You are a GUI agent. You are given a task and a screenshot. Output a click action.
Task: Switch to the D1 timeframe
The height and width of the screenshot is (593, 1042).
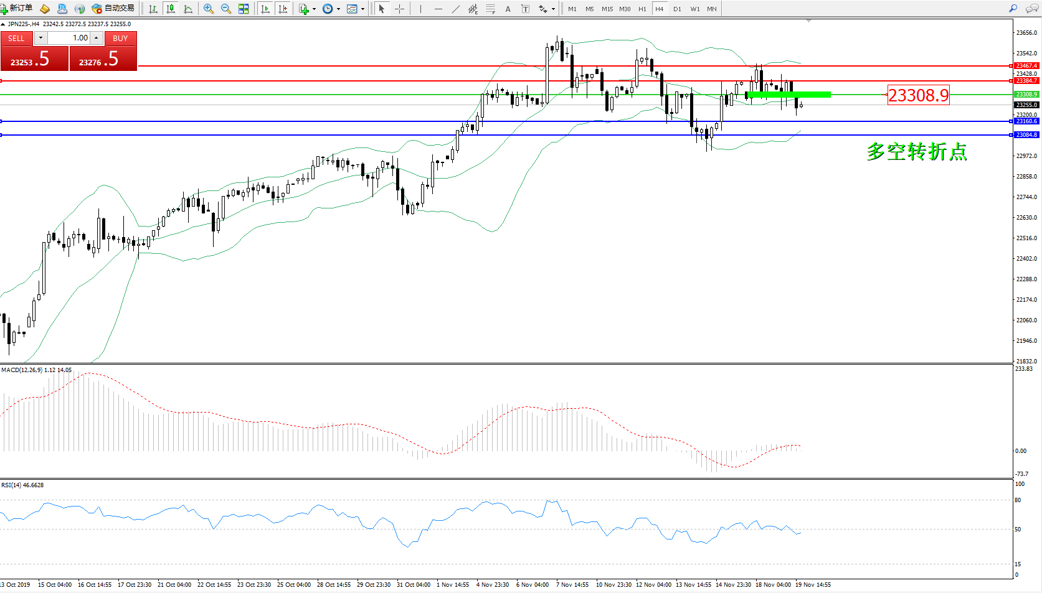(677, 9)
